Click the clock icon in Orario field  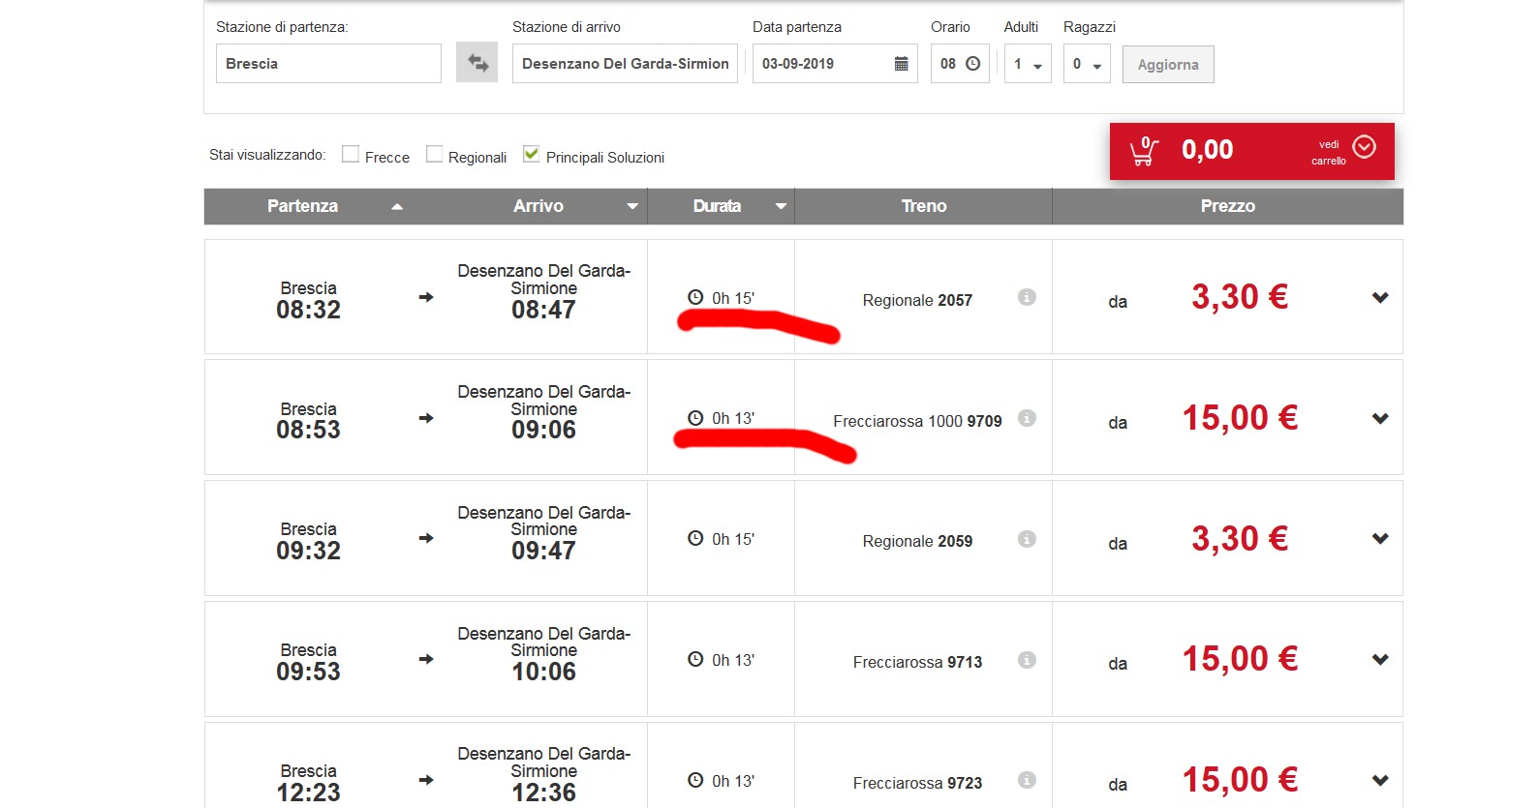[973, 64]
